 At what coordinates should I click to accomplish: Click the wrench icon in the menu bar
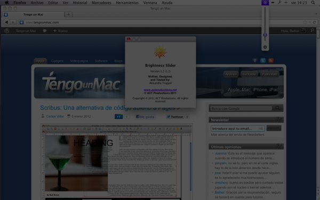(x=279, y=3)
